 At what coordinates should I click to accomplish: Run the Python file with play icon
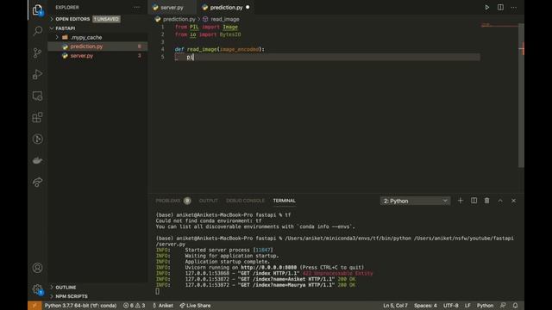486,8
